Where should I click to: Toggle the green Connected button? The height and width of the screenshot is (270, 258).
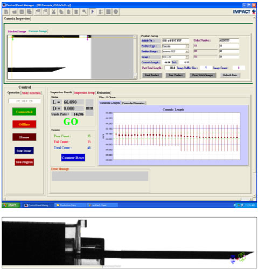click(24, 112)
